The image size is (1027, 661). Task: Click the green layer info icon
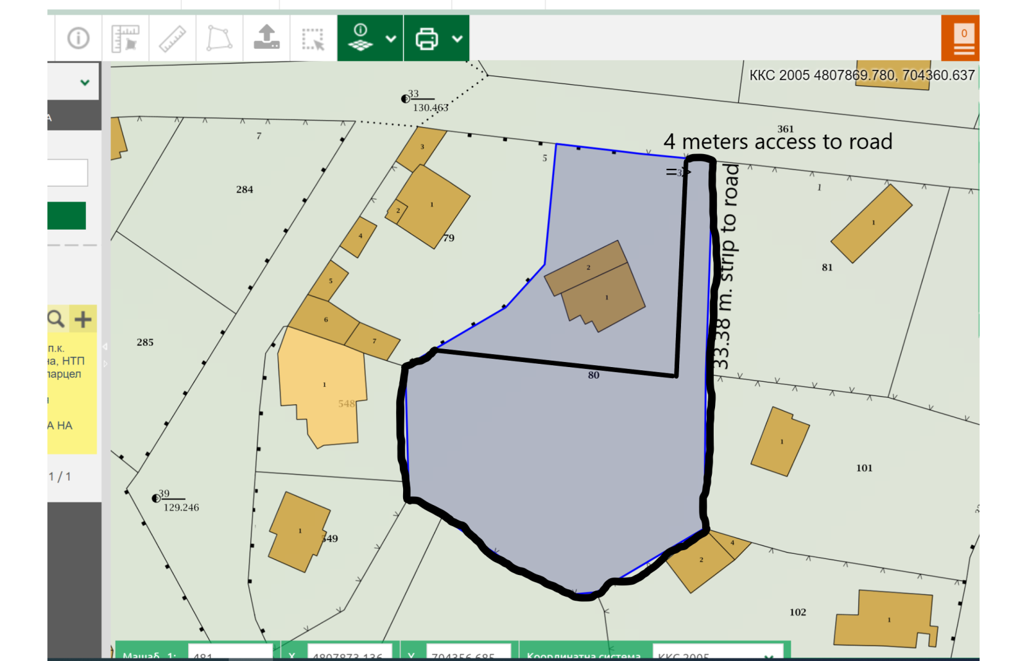361,39
